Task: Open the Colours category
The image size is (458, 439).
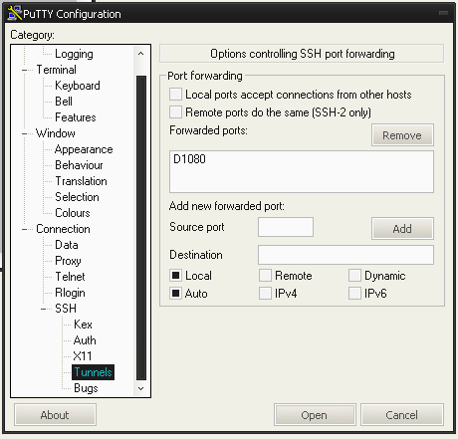Action: point(73,213)
